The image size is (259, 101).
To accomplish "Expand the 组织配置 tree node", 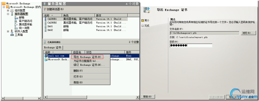I will (x=8, y=11).
